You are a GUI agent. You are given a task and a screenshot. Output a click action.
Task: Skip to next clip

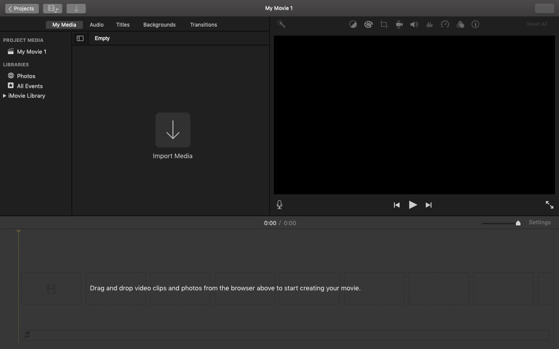tap(428, 205)
